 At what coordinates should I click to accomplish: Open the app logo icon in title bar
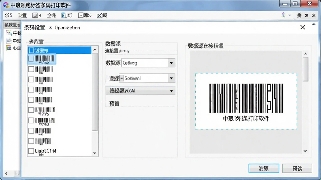click(6, 5)
